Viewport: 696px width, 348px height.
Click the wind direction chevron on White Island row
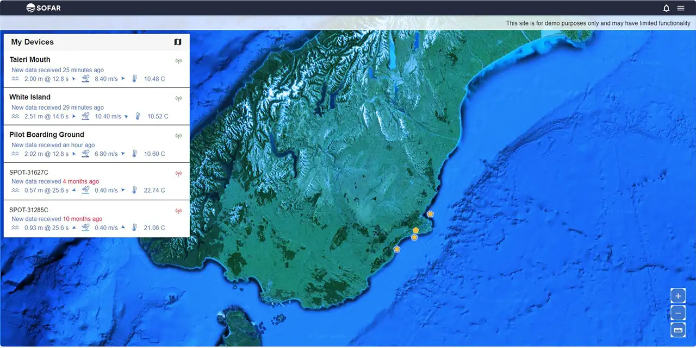(126, 116)
